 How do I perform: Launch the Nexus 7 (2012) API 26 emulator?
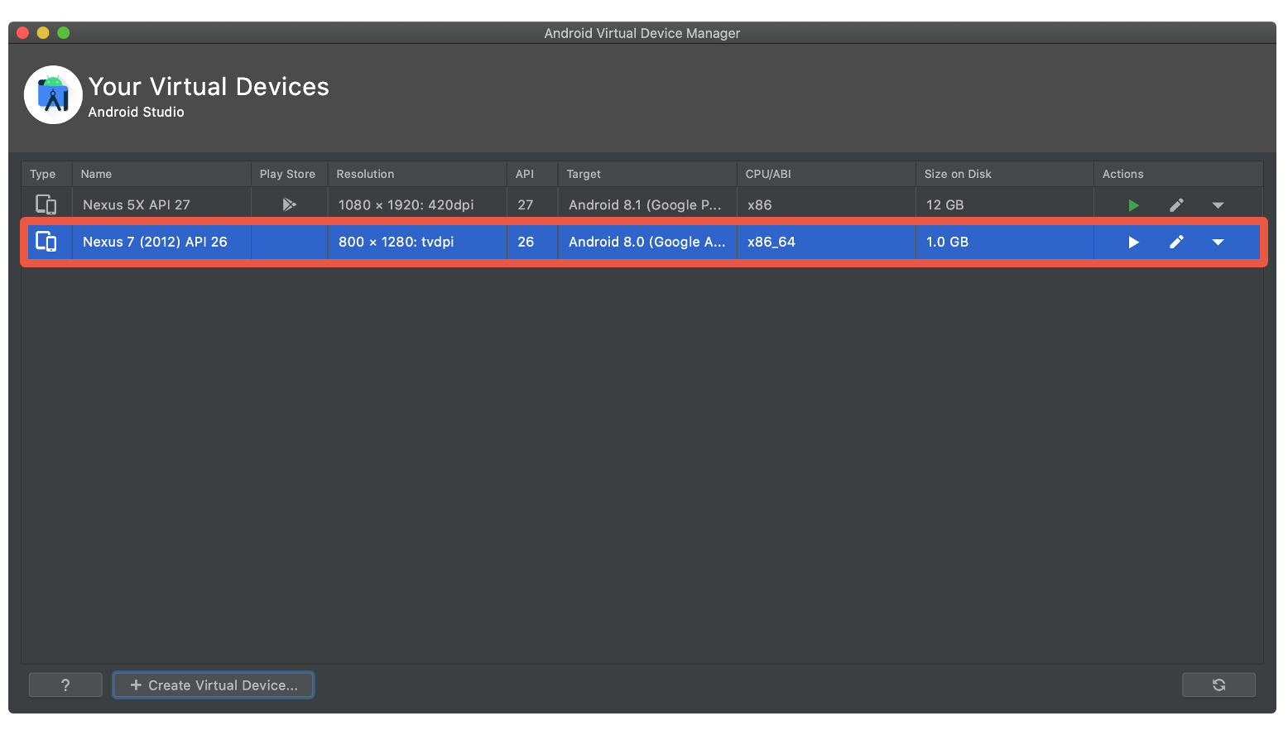pos(1133,243)
